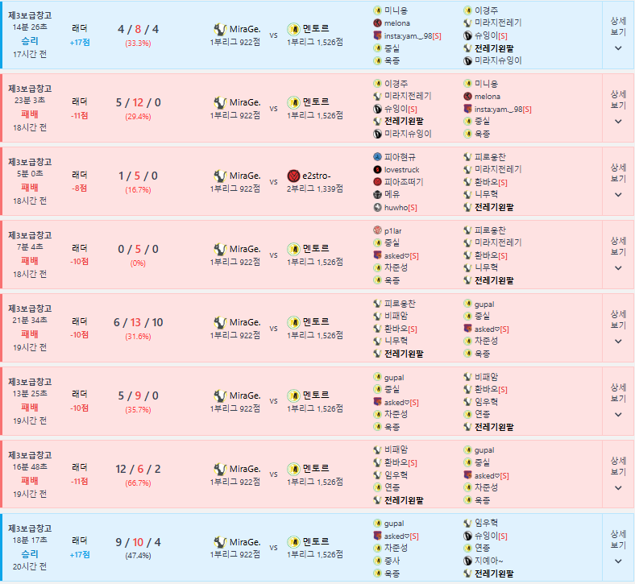Viewport: 635px width, 584px height.
Task: Show details chevron for 16분 48초 match
Action: coord(618,488)
